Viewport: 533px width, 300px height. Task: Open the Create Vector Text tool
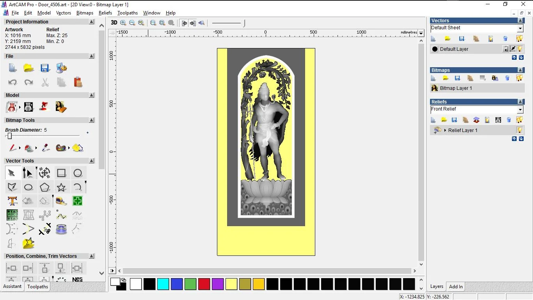tap(12, 201)
